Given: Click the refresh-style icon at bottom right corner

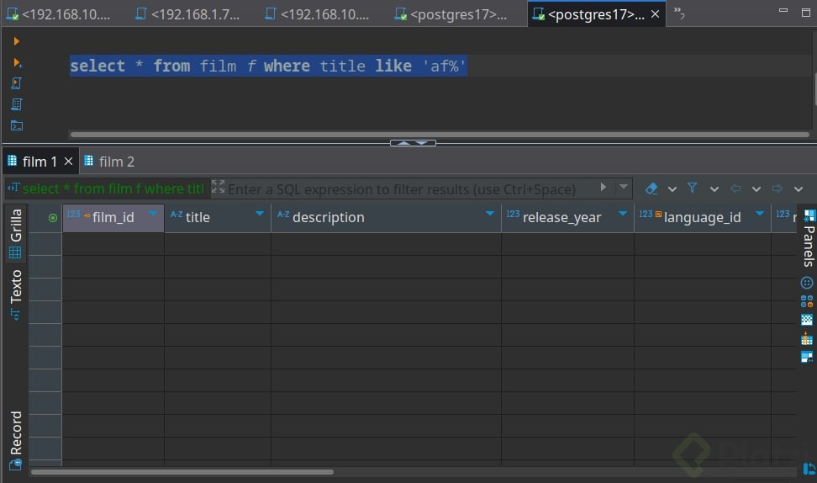Looking at the screenshot, I should 809,469.
